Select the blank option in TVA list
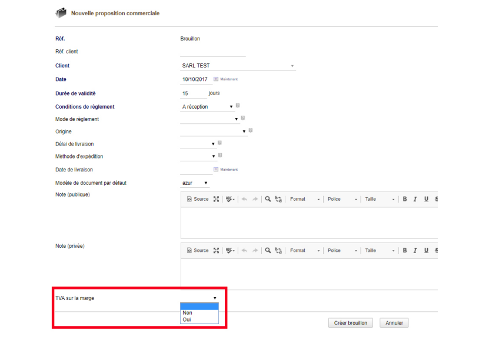 [199, 306]
